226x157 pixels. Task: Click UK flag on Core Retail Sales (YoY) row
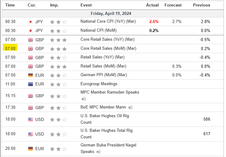(x=30, y=40)
